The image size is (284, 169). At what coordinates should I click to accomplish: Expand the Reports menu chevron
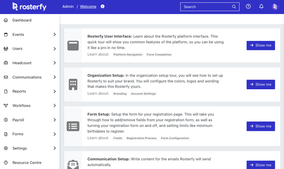pos(54,91)
